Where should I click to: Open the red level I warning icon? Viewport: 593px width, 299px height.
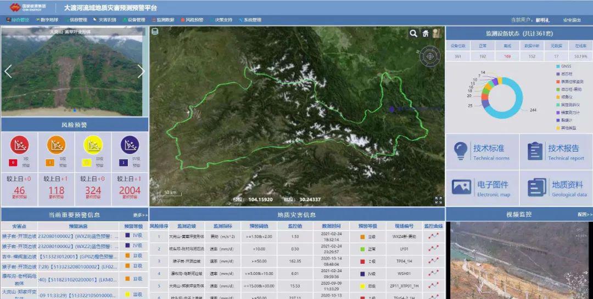(x=19, y=144)
